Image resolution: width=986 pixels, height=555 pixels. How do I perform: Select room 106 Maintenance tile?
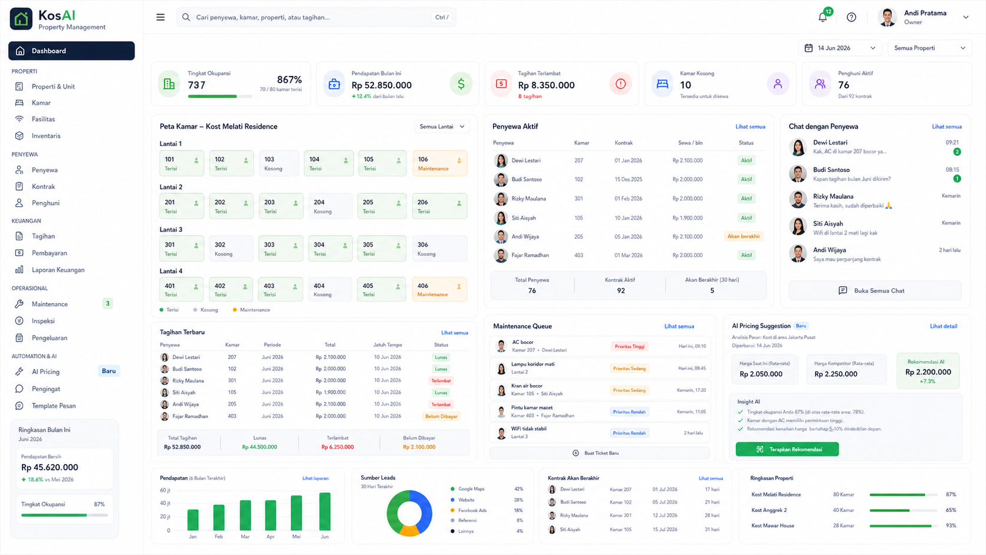[x=440, y=163]
